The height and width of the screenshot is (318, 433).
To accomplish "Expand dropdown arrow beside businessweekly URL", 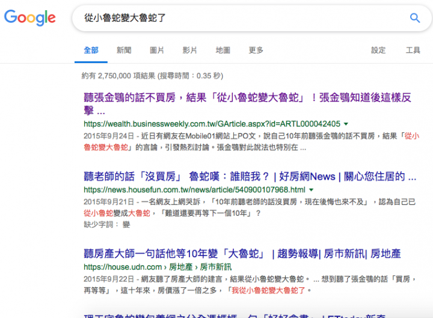I will (346, 124).
